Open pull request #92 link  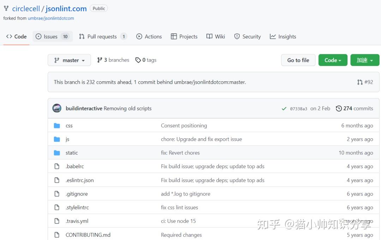tap(365, 82)
